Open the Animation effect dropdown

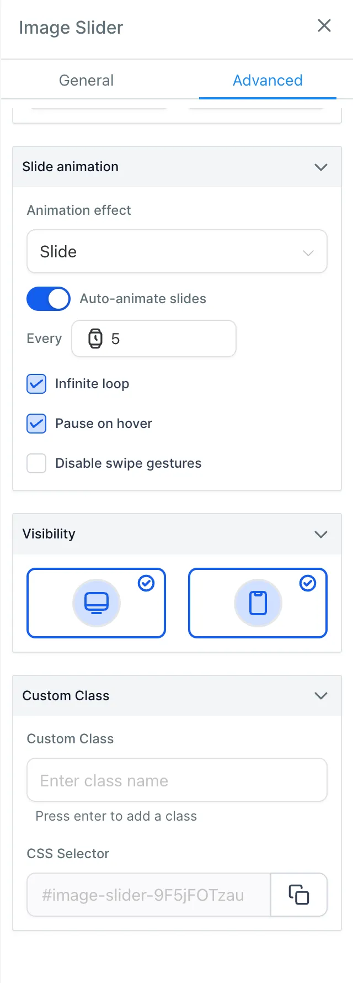click(177, 252)
